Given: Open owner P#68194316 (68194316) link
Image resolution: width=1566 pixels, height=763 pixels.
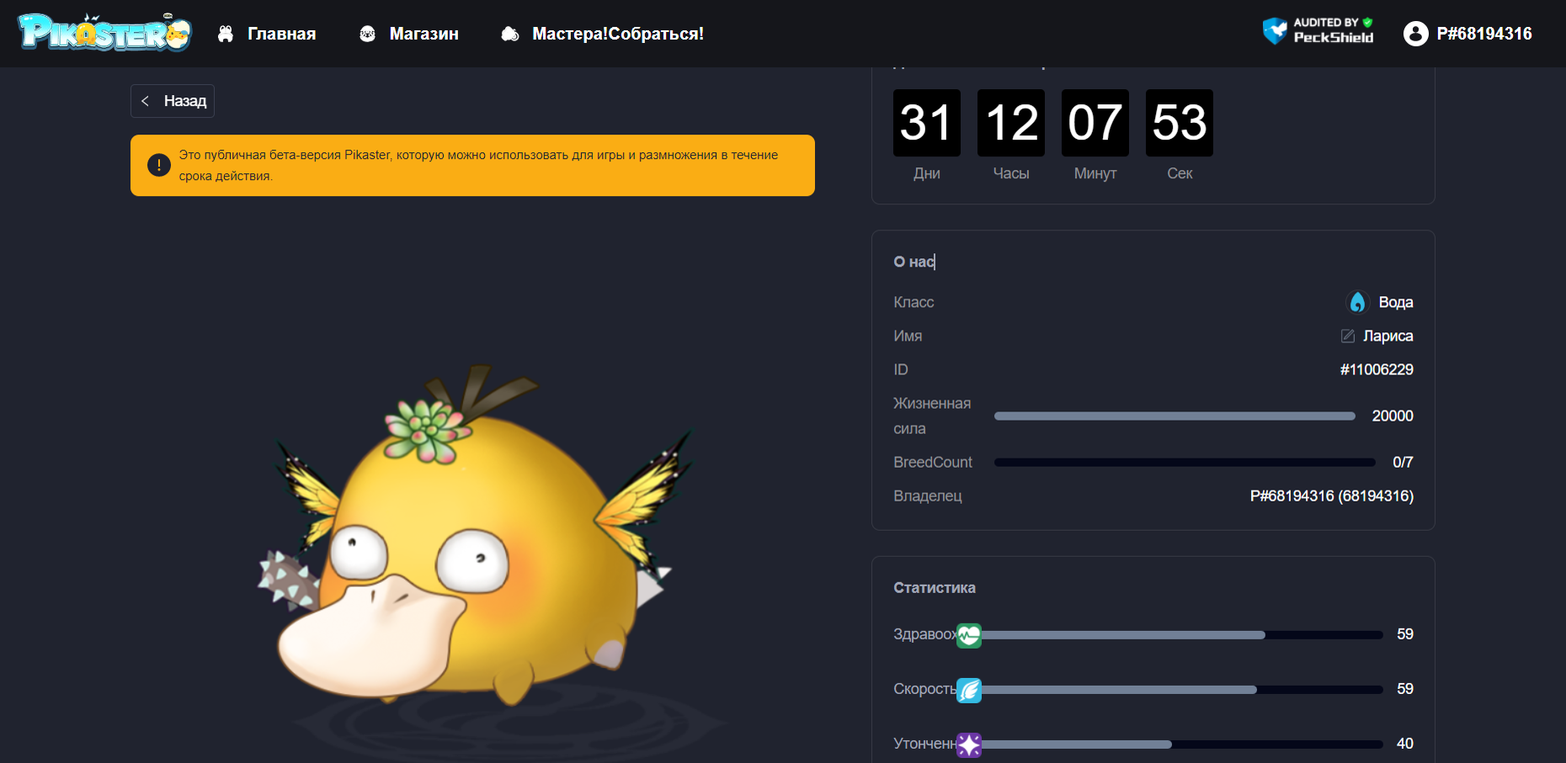Looking at the screenshot, I should click(1332, 495).
